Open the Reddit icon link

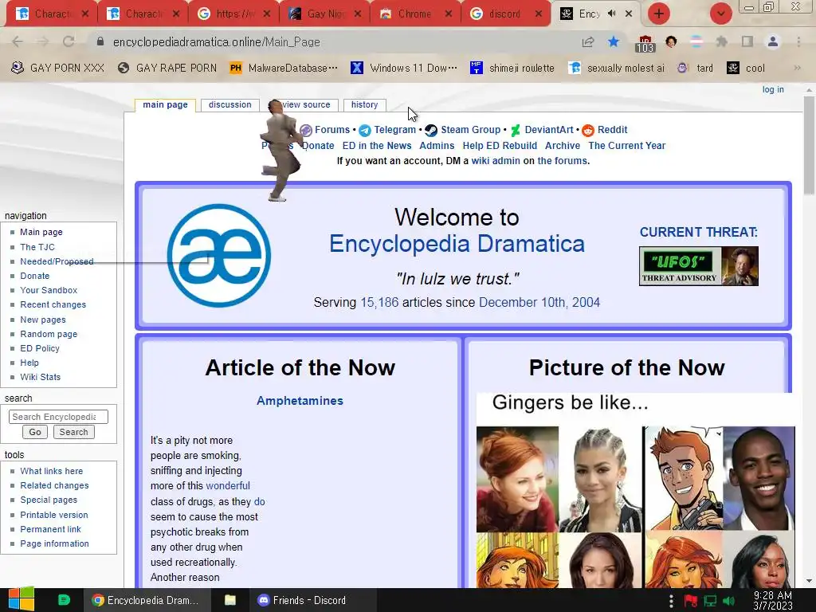588,130
